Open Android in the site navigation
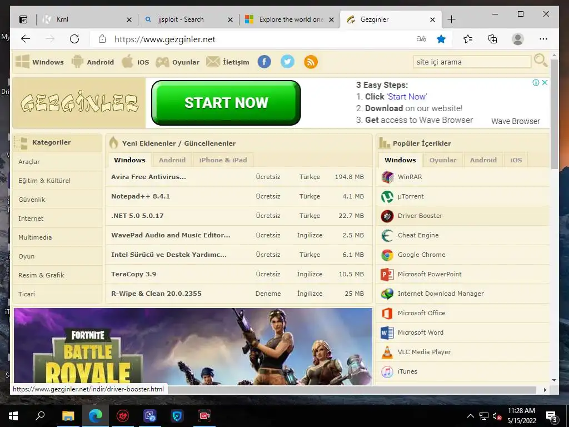569x427 pixels. [93, 62]
